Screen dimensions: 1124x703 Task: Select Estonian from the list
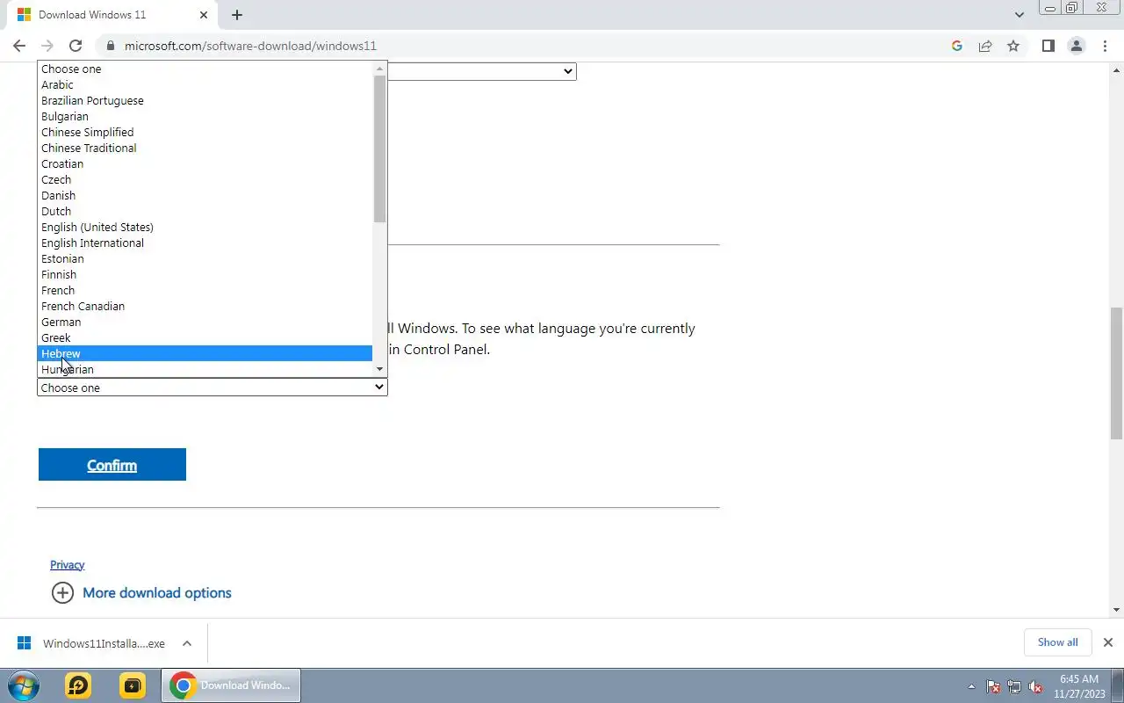coord(205,258)
